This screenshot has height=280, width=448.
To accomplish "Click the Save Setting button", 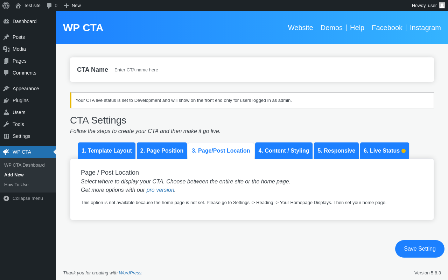I will click(420, 249).
